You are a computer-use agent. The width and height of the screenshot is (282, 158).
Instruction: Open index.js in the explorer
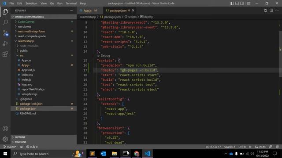point(26,80)
